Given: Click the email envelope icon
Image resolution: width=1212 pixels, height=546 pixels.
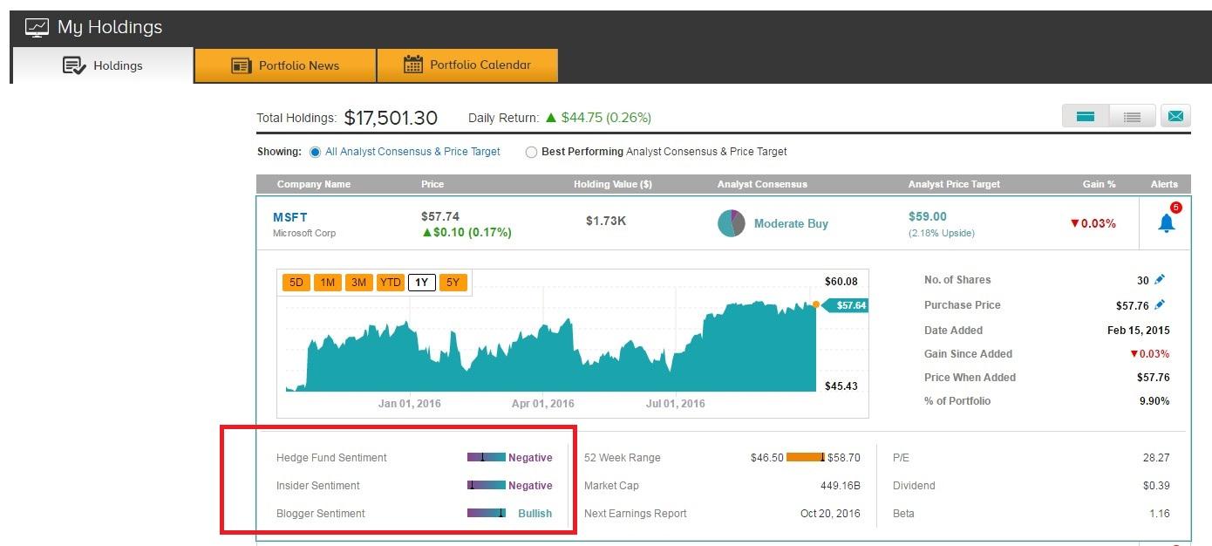Looking at the screenshot, I should click(x=1176, y=115).
